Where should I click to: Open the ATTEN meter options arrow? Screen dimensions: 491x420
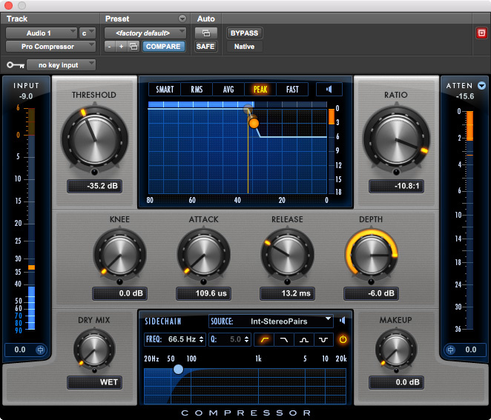[481, 85]
